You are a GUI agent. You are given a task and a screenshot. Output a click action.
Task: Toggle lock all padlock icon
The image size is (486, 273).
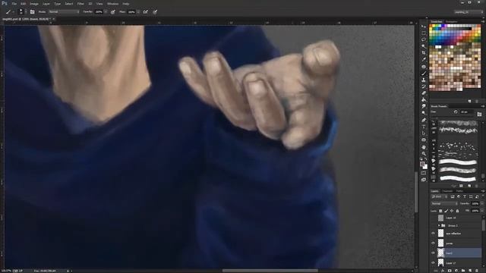457,211
